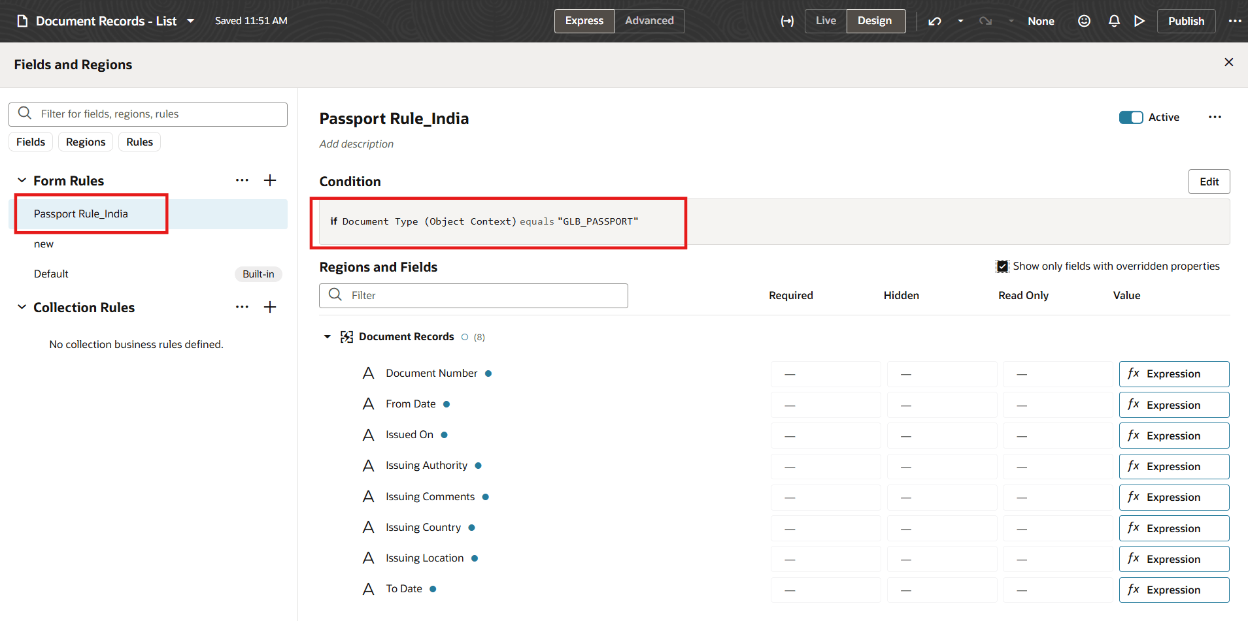This screenshot has width=1248, height=621.
Task: Open Required dropdown for Issuing Authority
Action: pos(826,466)
